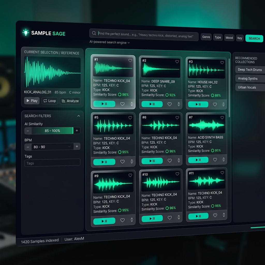Play or pause HOUSE HH_02 sample
Screen dimensions: 265x265
pyautogui.click(x=198, y=104)
